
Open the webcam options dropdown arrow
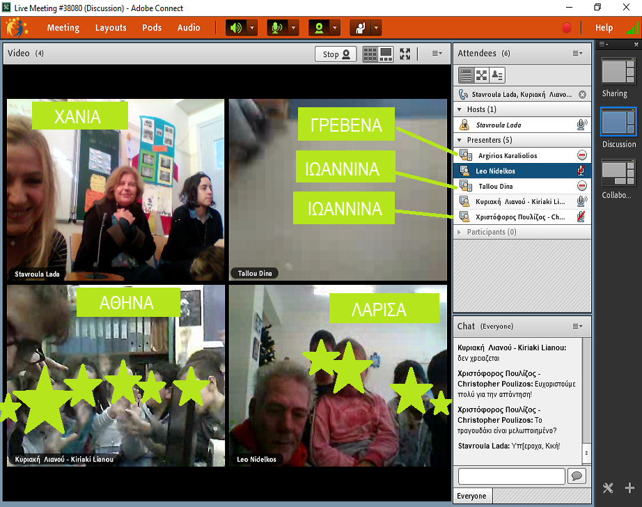pos(335,28)
